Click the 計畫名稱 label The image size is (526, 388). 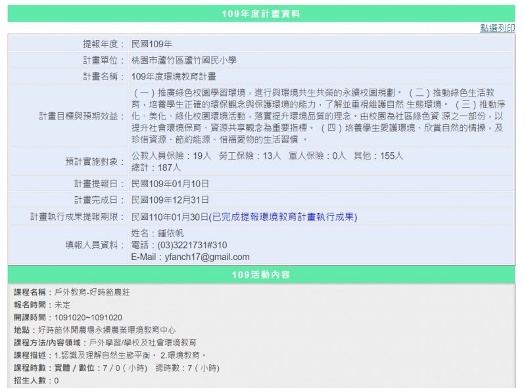[x=104, y=76]
